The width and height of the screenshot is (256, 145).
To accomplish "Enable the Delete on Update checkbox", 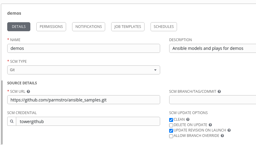I will pyautogui.click(x=171, y=125).
